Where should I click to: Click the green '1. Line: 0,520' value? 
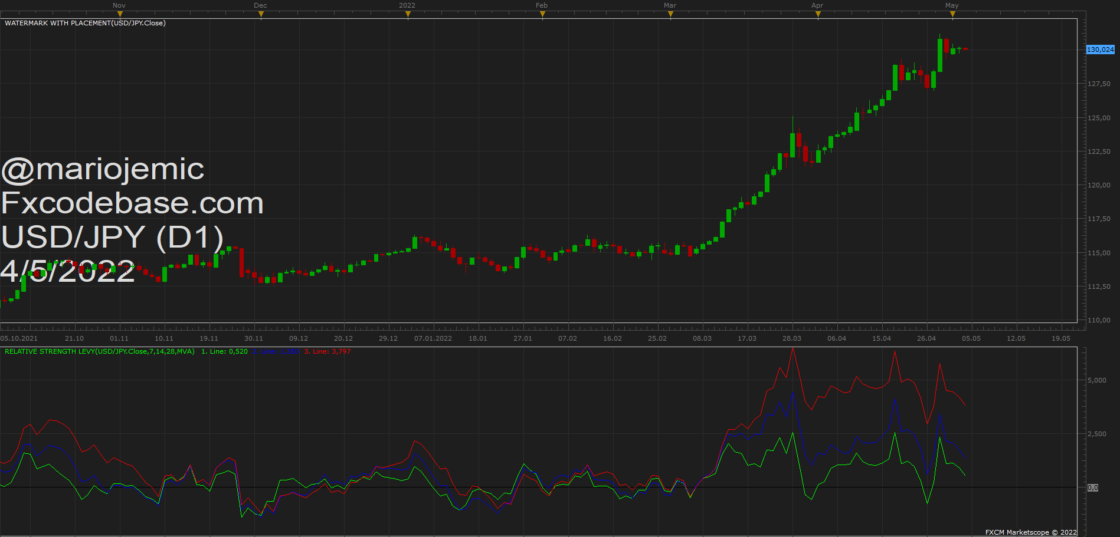(224, 351)
